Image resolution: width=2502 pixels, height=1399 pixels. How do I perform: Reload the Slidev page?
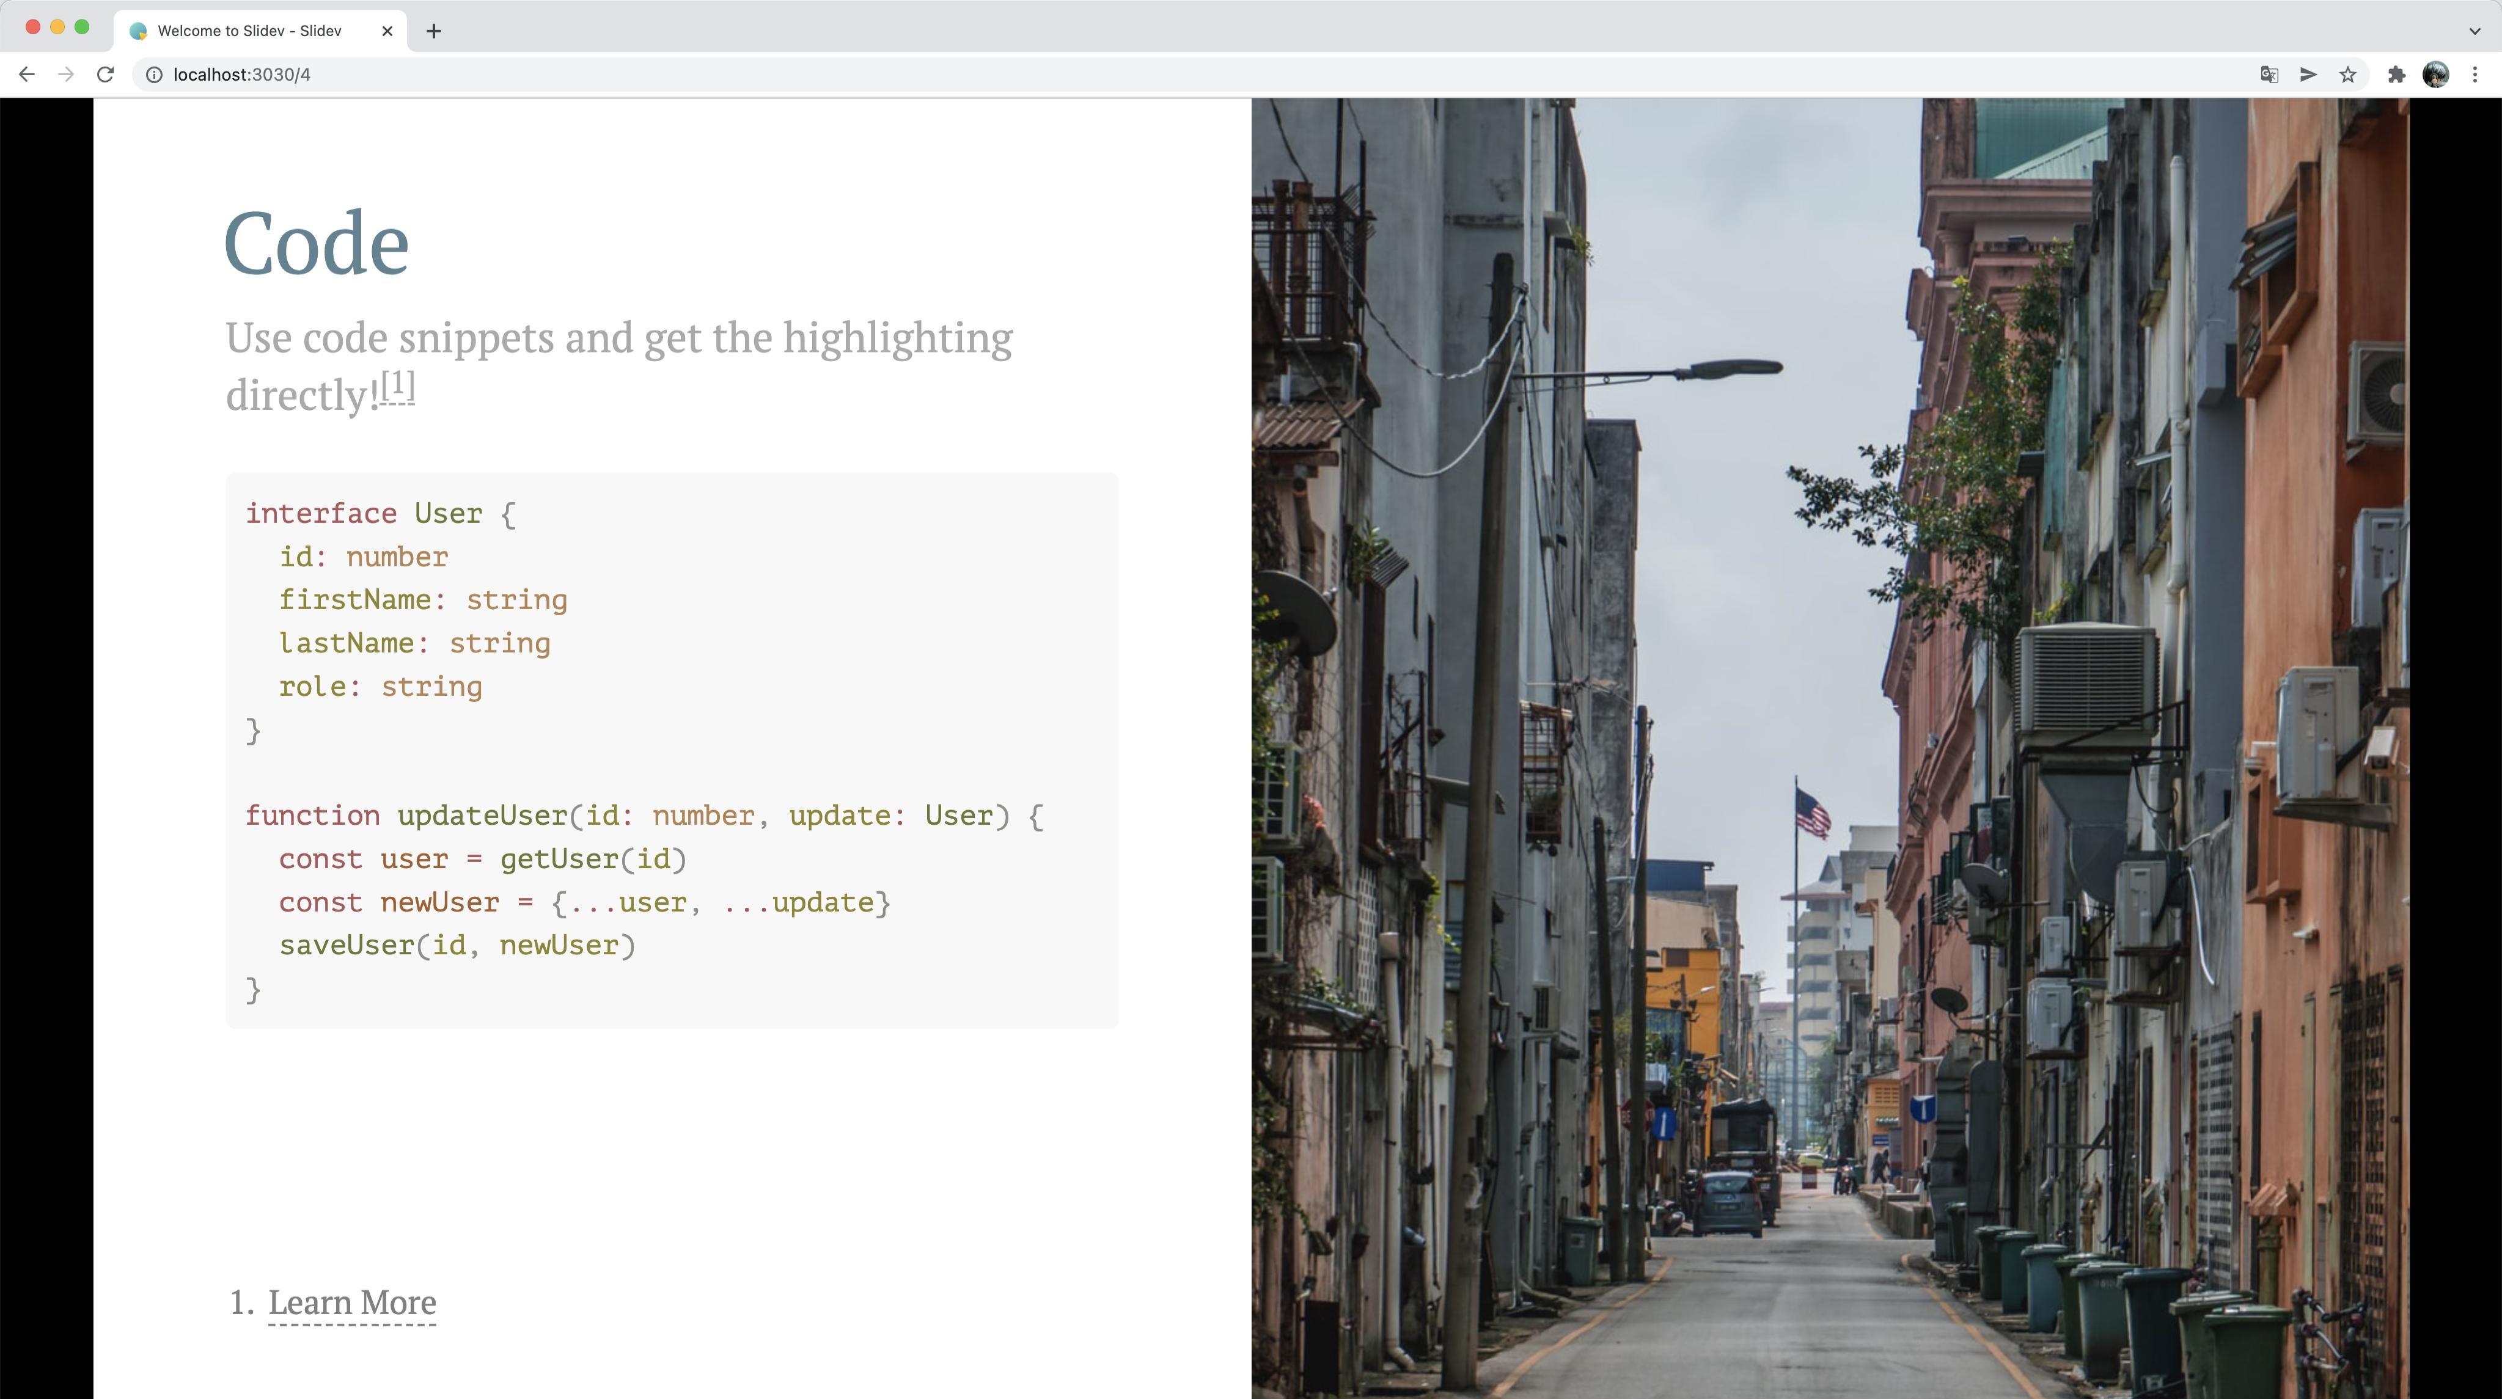[x=106, y=75]
